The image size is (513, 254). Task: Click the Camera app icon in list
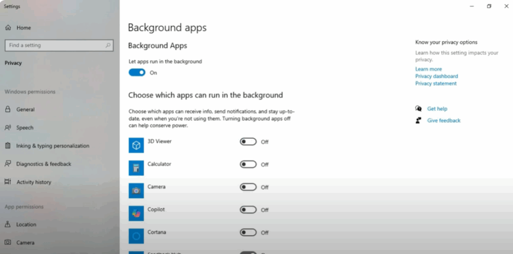click(x=136, y=190)
